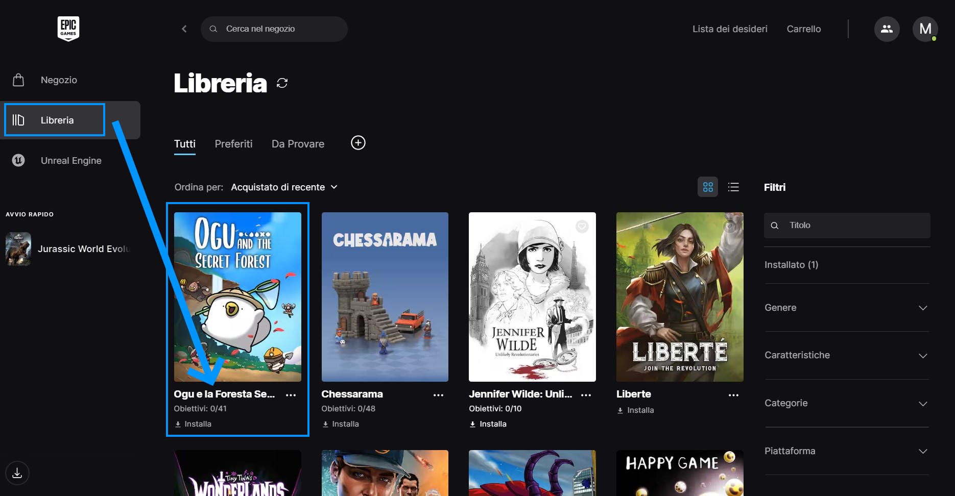
Task: Select the Da Provare tab
Action: pos(298,144)
